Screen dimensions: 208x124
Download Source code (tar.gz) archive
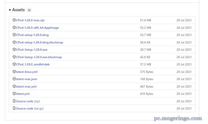(x=30, y=108)
